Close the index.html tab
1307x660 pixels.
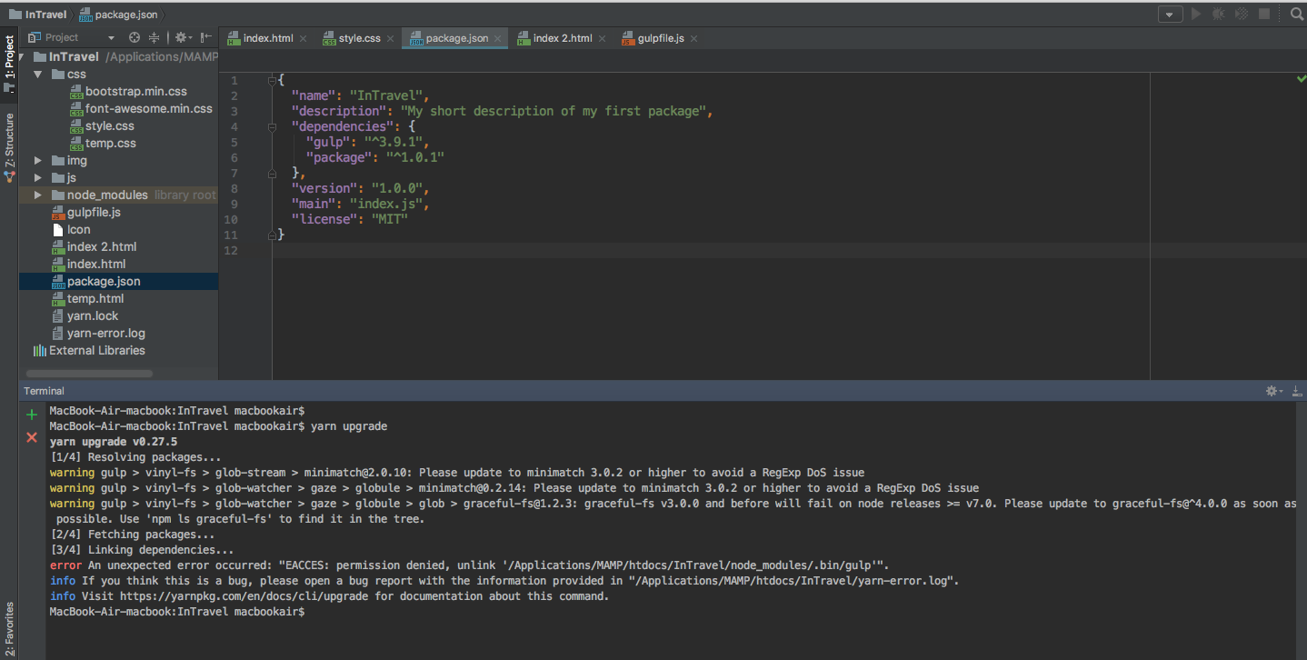pyautogui.click(x=304, y=38)
